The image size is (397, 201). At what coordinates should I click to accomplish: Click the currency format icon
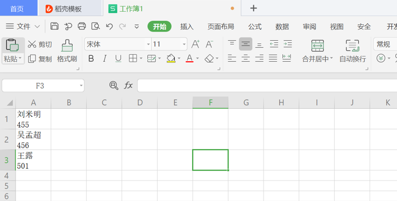381,58
